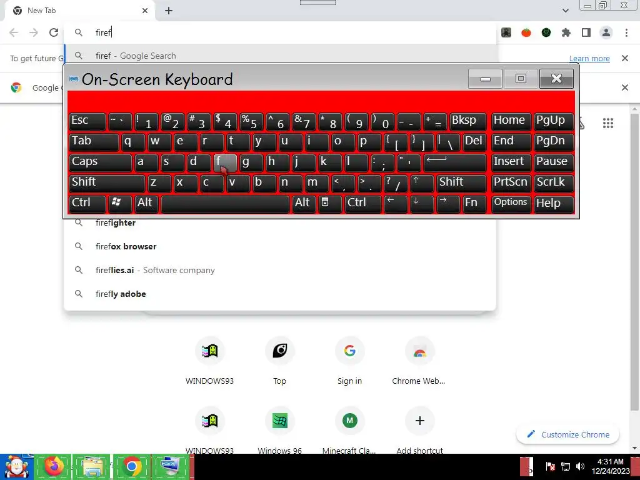This screenshot has width=640, height=480.
Task: Click the tomato extension icon
Action: coord(526,32)
